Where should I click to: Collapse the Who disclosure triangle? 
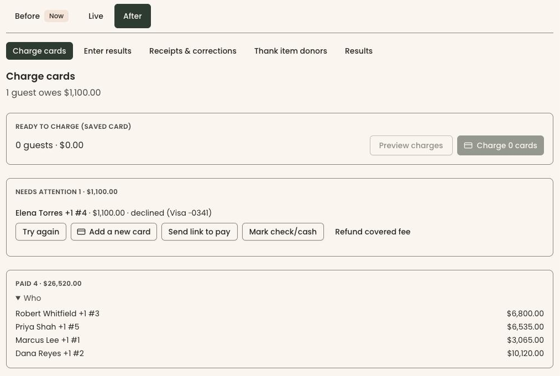pos(18,298)
